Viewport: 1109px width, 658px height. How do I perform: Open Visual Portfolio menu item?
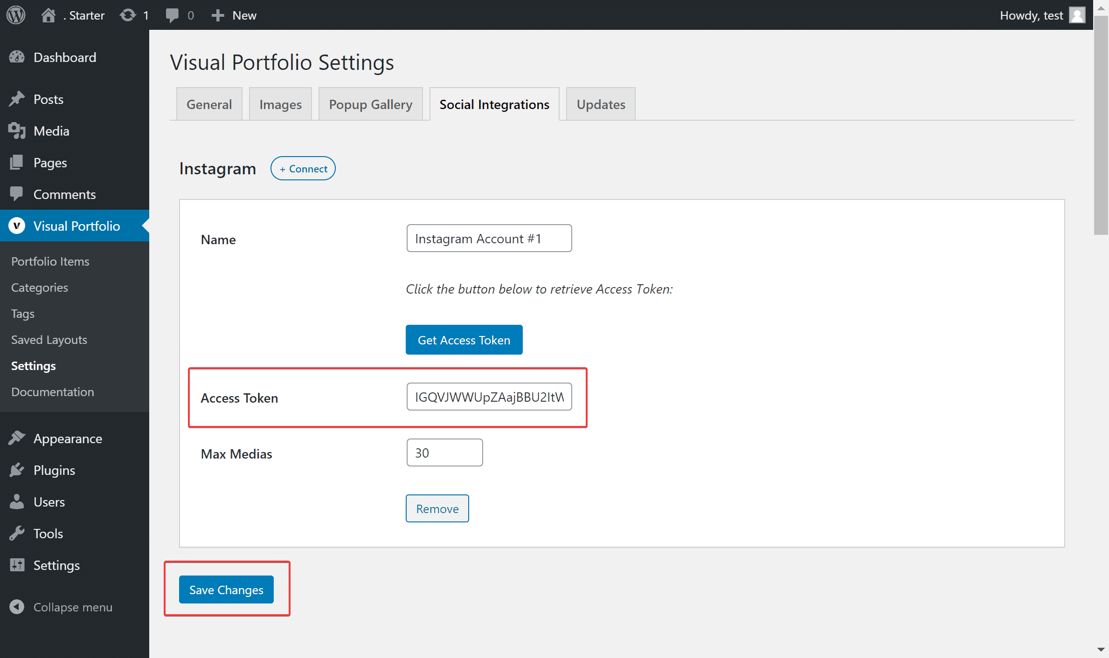(x=75, y=226)
